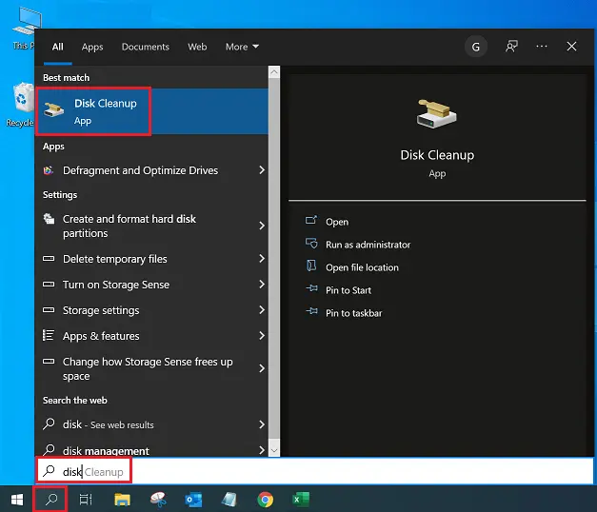The height and width of the screenshot is (512, 597).
Task: Launch Excel from the taskbar
Action: click(x=301, y=500)
